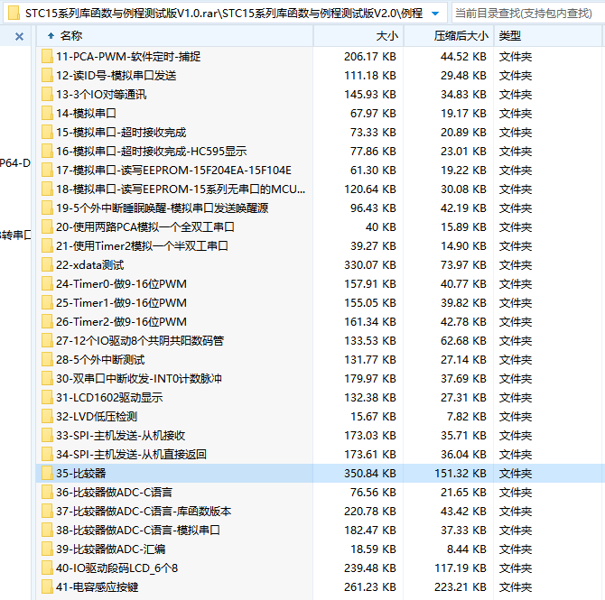Select folder name 22-xdata测试
The height and width of the screenshot is (600, 605).
click(90, 265)
